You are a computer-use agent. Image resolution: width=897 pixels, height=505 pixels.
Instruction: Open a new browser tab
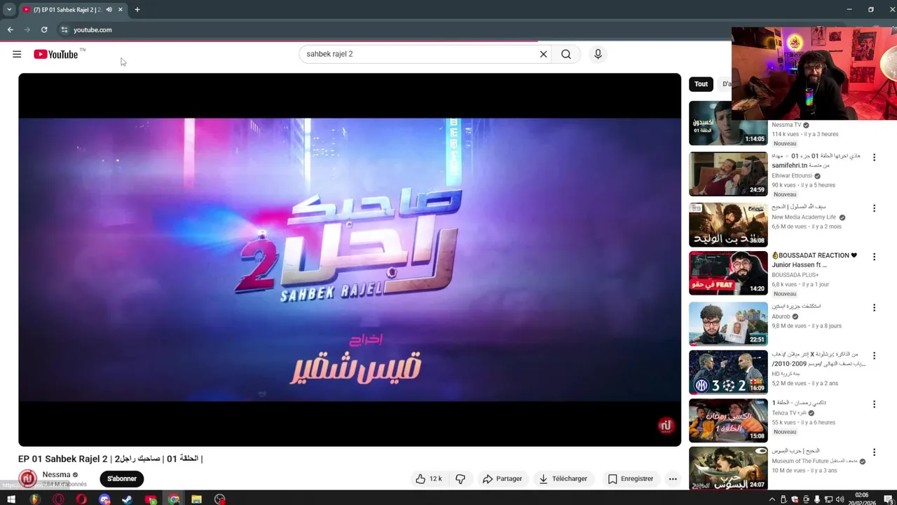[137, 10]
